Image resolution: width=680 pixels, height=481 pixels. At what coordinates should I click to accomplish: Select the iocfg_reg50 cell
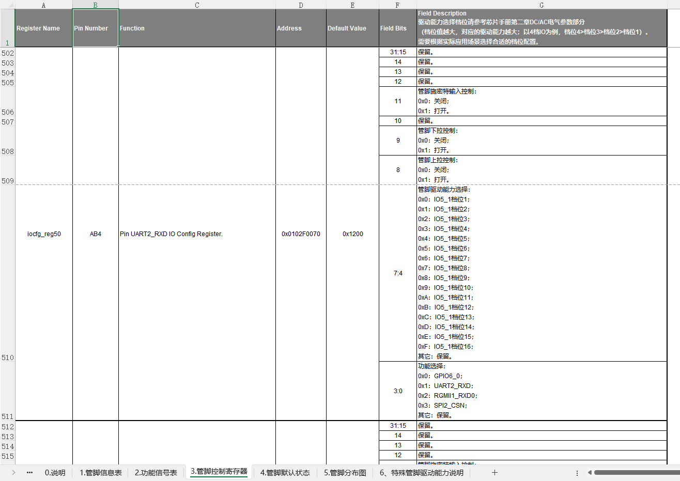click(43, 234)
